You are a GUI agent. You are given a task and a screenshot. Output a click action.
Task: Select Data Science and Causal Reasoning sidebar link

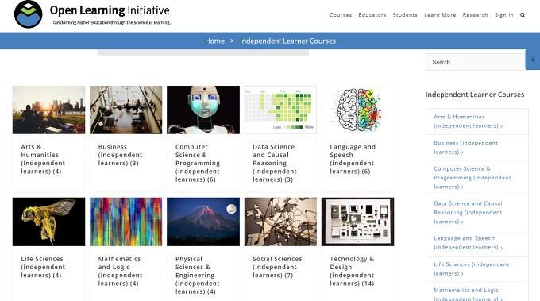point(468,213)
